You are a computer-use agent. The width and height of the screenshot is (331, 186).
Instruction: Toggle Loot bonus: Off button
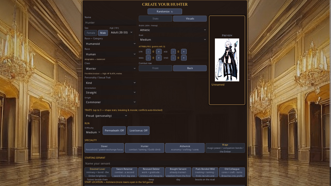(138, 130)
